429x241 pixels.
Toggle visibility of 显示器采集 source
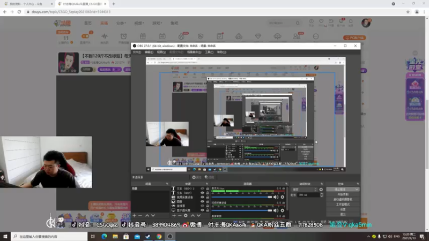(x=203, y=210)
